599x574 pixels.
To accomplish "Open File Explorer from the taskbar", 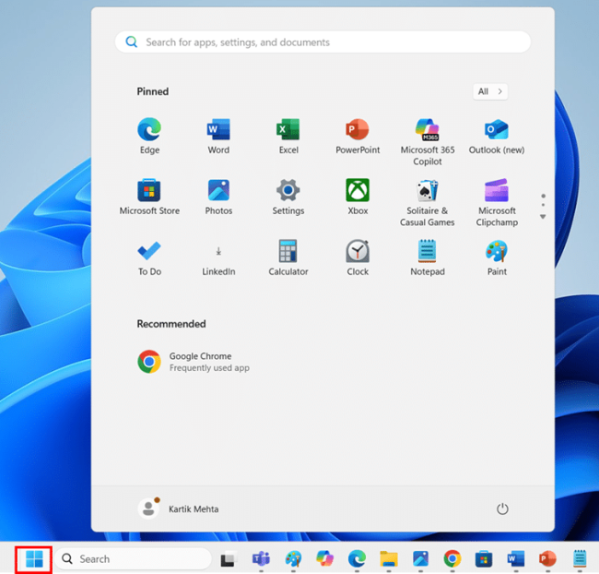I will [x=389, y=559].
